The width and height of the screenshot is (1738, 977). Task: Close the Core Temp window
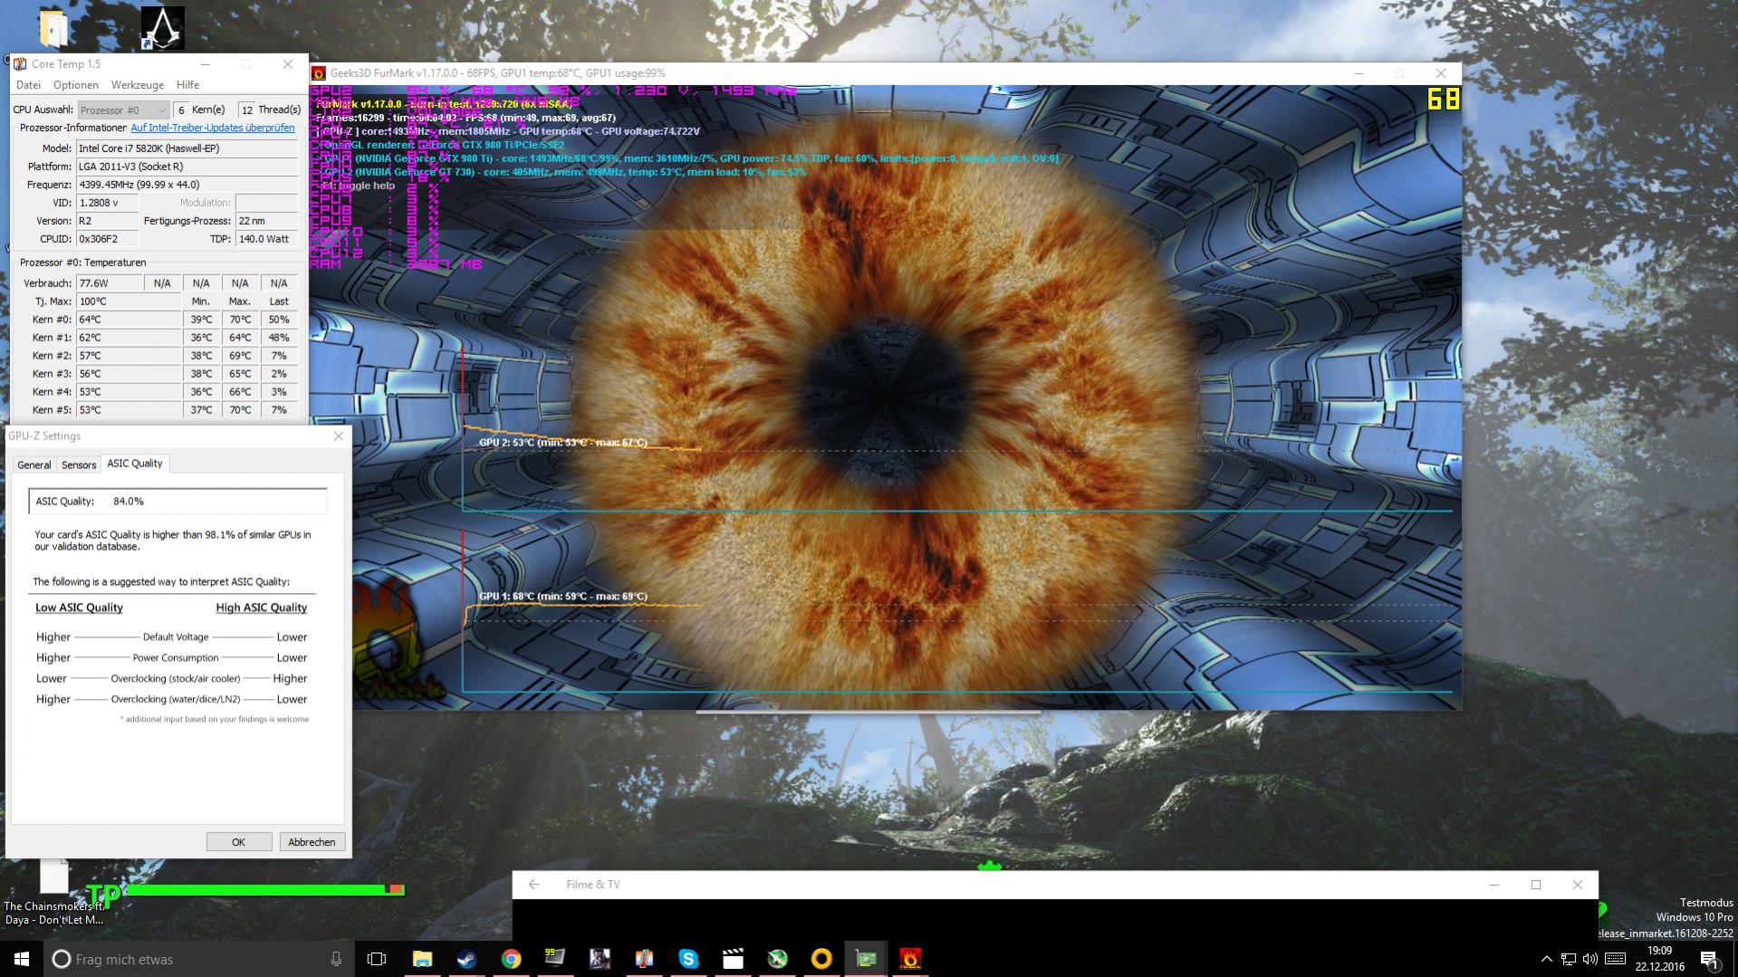[288, 64]
